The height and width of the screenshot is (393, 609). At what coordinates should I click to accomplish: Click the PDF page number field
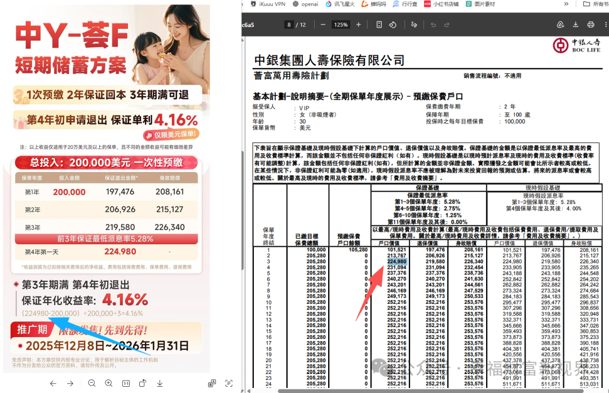[290, 25]
